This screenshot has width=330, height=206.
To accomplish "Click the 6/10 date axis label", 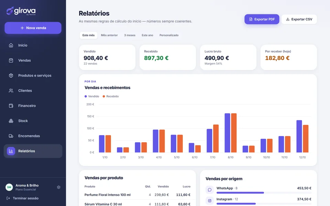I will coord(195,157).
